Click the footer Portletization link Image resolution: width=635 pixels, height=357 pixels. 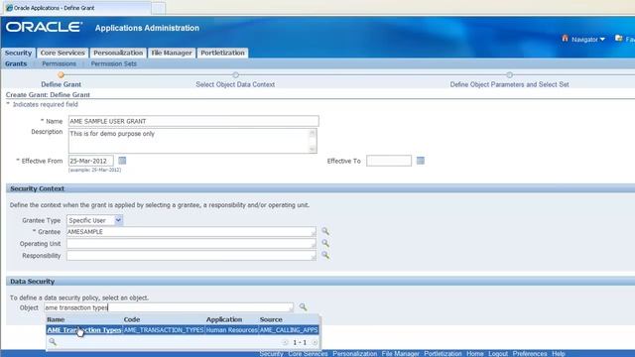coord(443,353)
